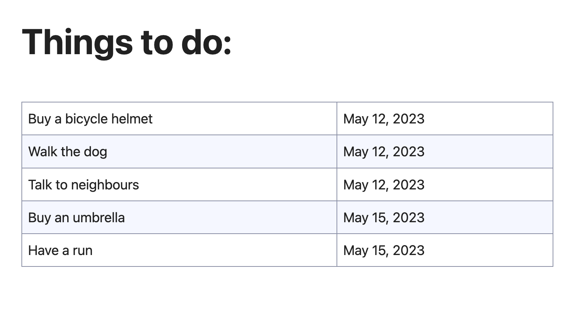Select the "Buy a bicycle helmet" cell
577x314 pixels.
(x=91, y=119)
